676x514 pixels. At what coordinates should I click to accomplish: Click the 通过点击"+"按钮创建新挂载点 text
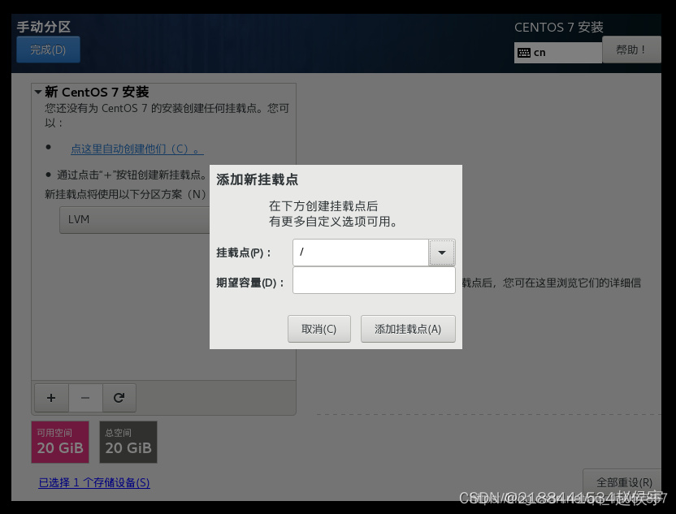coord(132,175)
